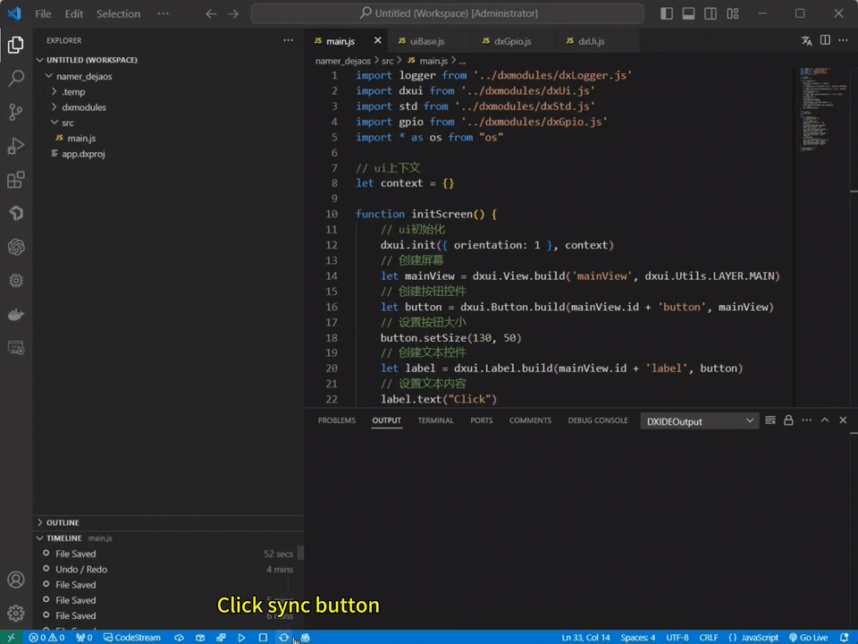Viewport: 858px width, 644px height.
Task: Open the Search view in activity bar
Action: click(16, 79)
